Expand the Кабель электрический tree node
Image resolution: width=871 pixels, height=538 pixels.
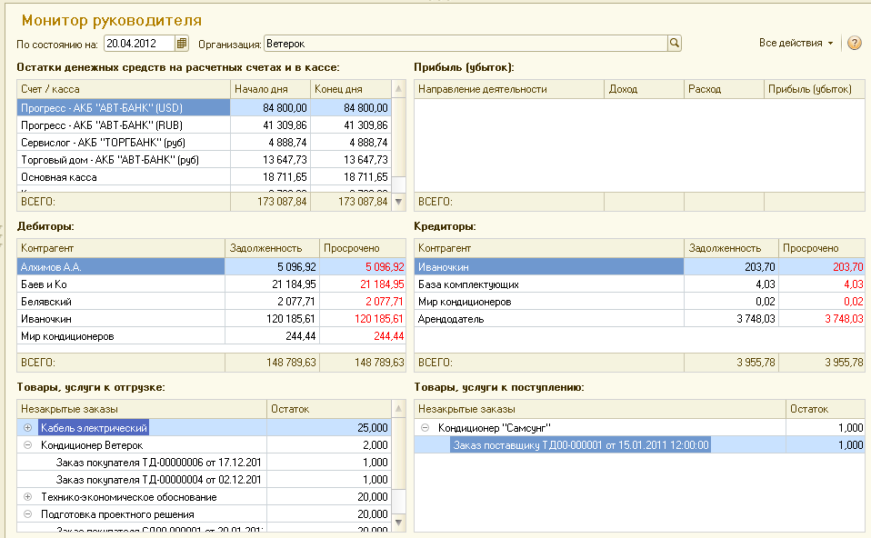27,427
